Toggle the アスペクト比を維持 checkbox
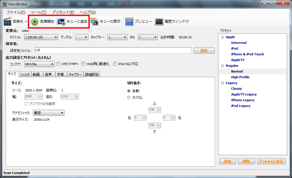The image size is (292, 178). point(26,103)
